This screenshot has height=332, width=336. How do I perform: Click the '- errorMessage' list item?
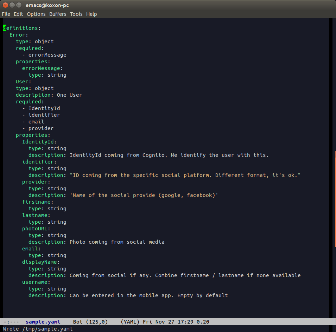pyautogui.click(x=44, y=55)
